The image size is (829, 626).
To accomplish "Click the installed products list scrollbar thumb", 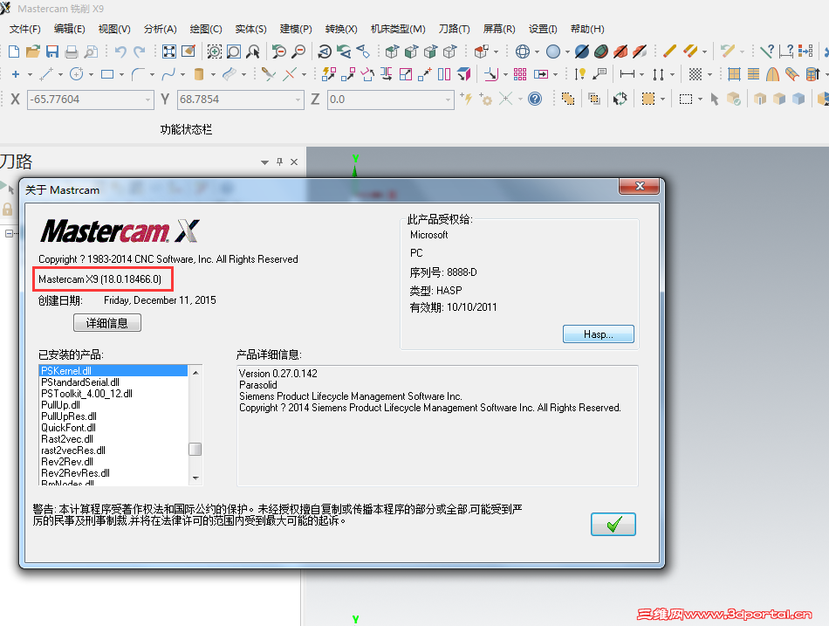I will pyautogui.click(x=195, y=449).
